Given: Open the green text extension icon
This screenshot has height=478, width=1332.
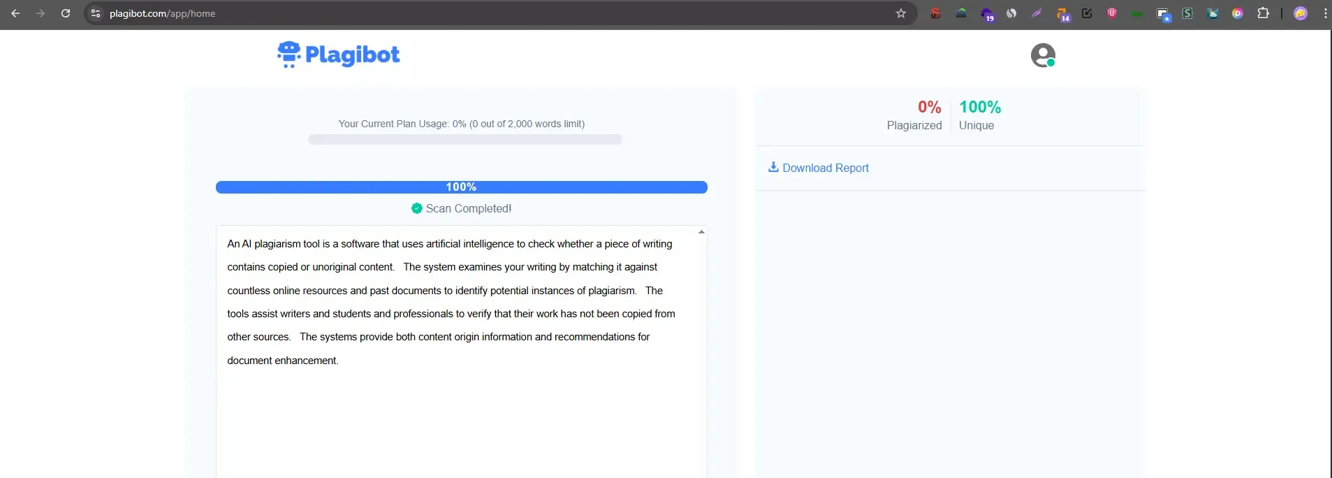Looking at the screenshot, I should [x=1137, y=13].
